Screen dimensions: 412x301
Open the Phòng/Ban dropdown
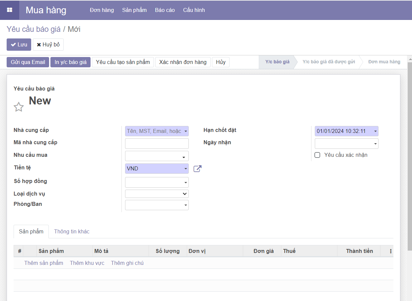[157, 205]
